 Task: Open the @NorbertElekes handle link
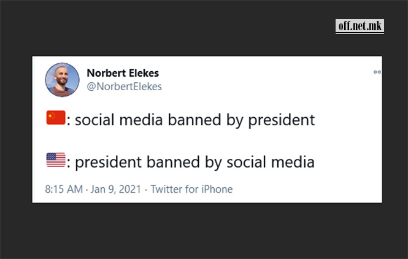124,87
